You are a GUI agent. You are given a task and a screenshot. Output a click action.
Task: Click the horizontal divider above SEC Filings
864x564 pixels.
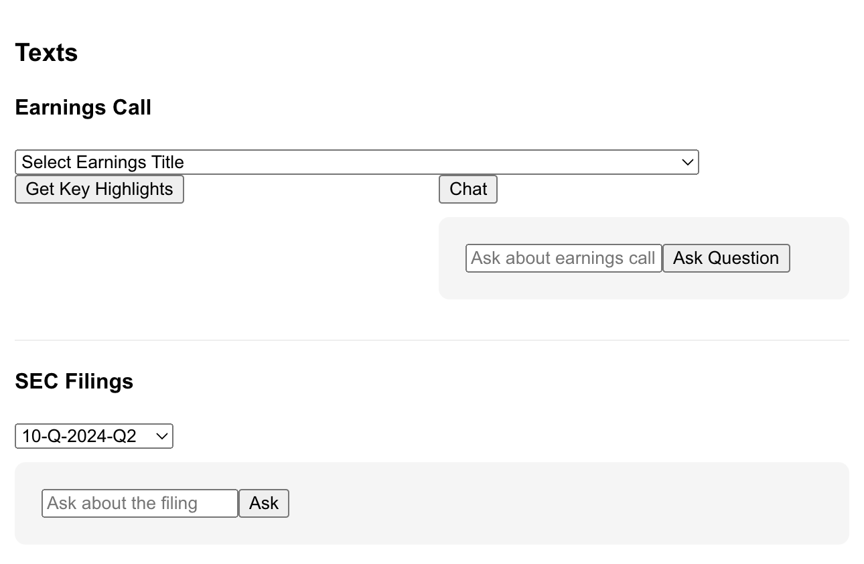(x=431, y=340)
